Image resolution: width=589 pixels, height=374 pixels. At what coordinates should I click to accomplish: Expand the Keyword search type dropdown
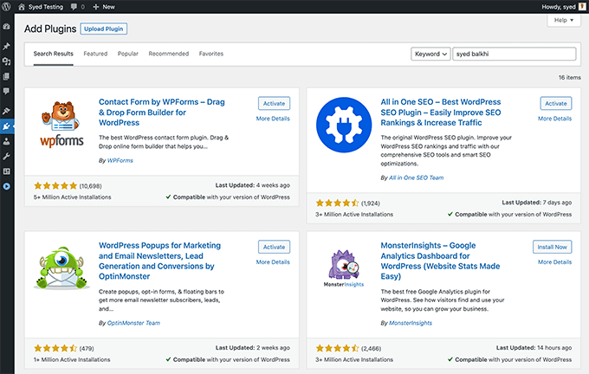click(x=430, y=54)
